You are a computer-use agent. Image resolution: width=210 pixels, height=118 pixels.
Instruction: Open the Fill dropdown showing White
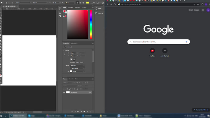(78, 71)
